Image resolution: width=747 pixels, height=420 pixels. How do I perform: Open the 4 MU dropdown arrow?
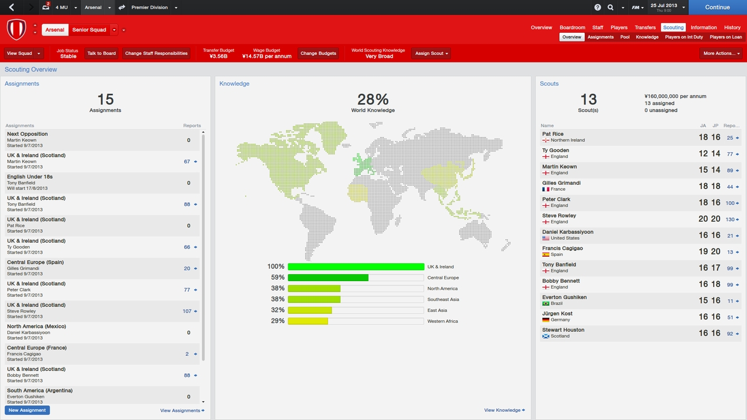[75, 8]
